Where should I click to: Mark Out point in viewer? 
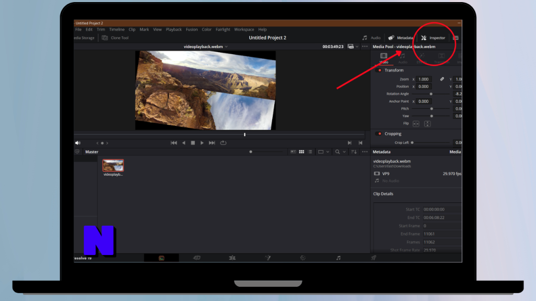(360, 143)
